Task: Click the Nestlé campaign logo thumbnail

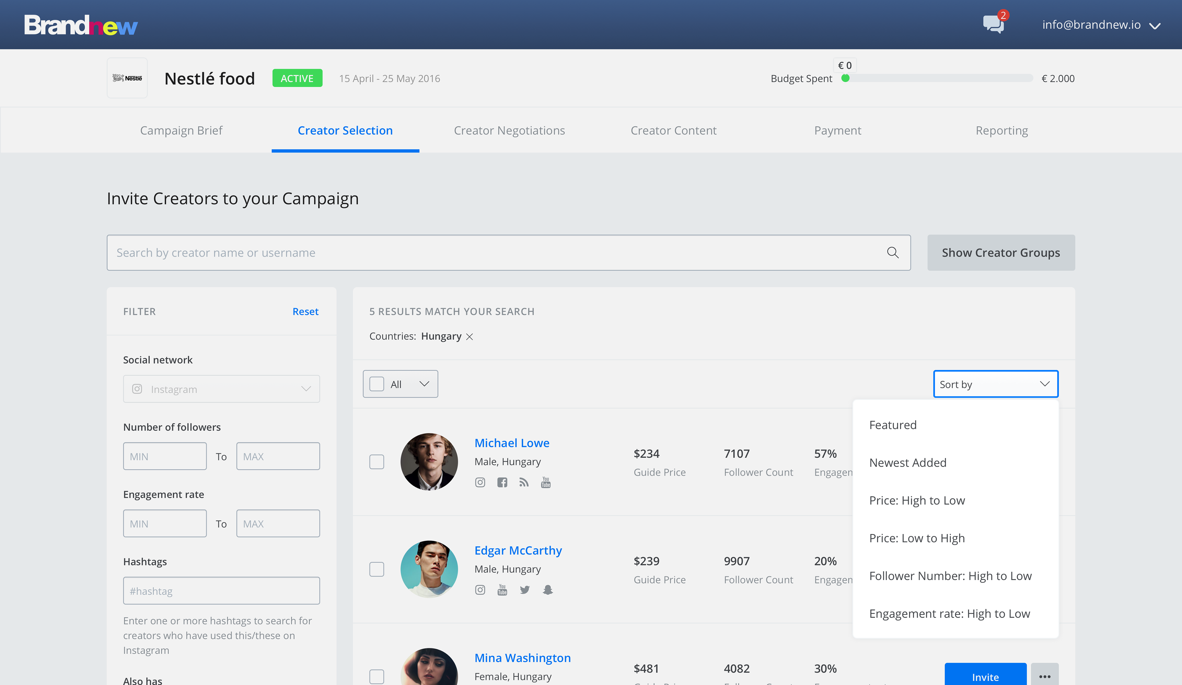Action: pyautogui.click(x=127, y=78)
